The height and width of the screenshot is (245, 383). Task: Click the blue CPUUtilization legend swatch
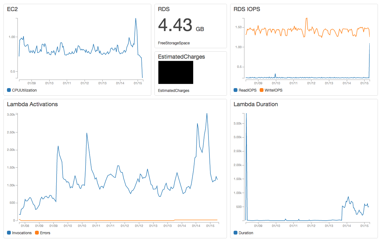click(9, 90)
